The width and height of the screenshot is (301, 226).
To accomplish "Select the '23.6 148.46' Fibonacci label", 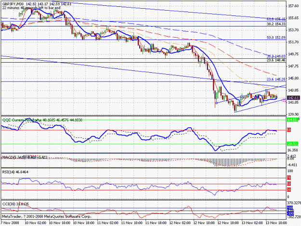I will coord(276,60).
